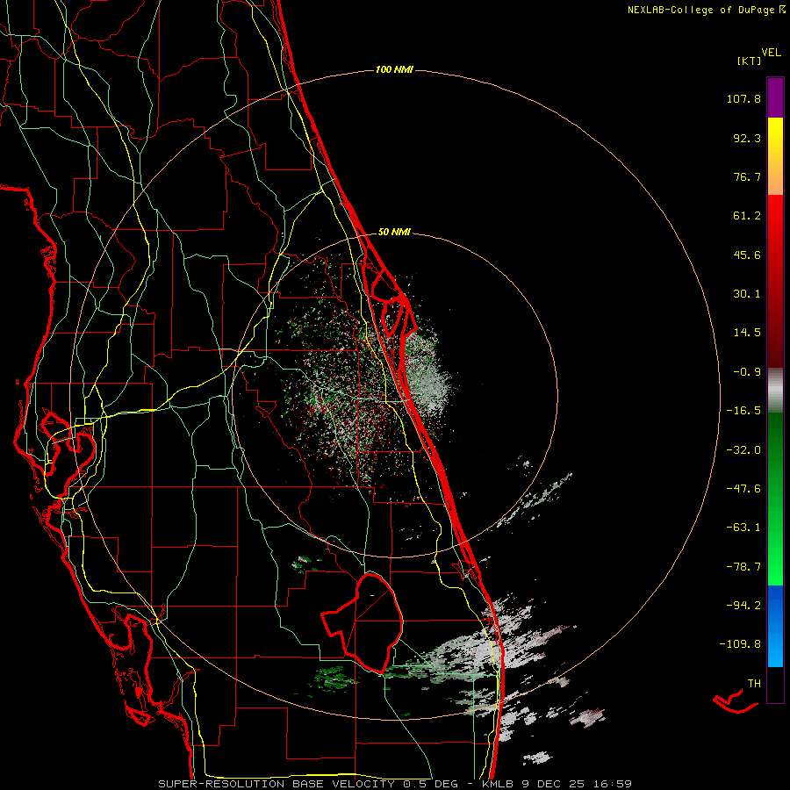Select the 100 NMI range ring label
This screenshot has height=790, width=790.
[x=394, y=69]
